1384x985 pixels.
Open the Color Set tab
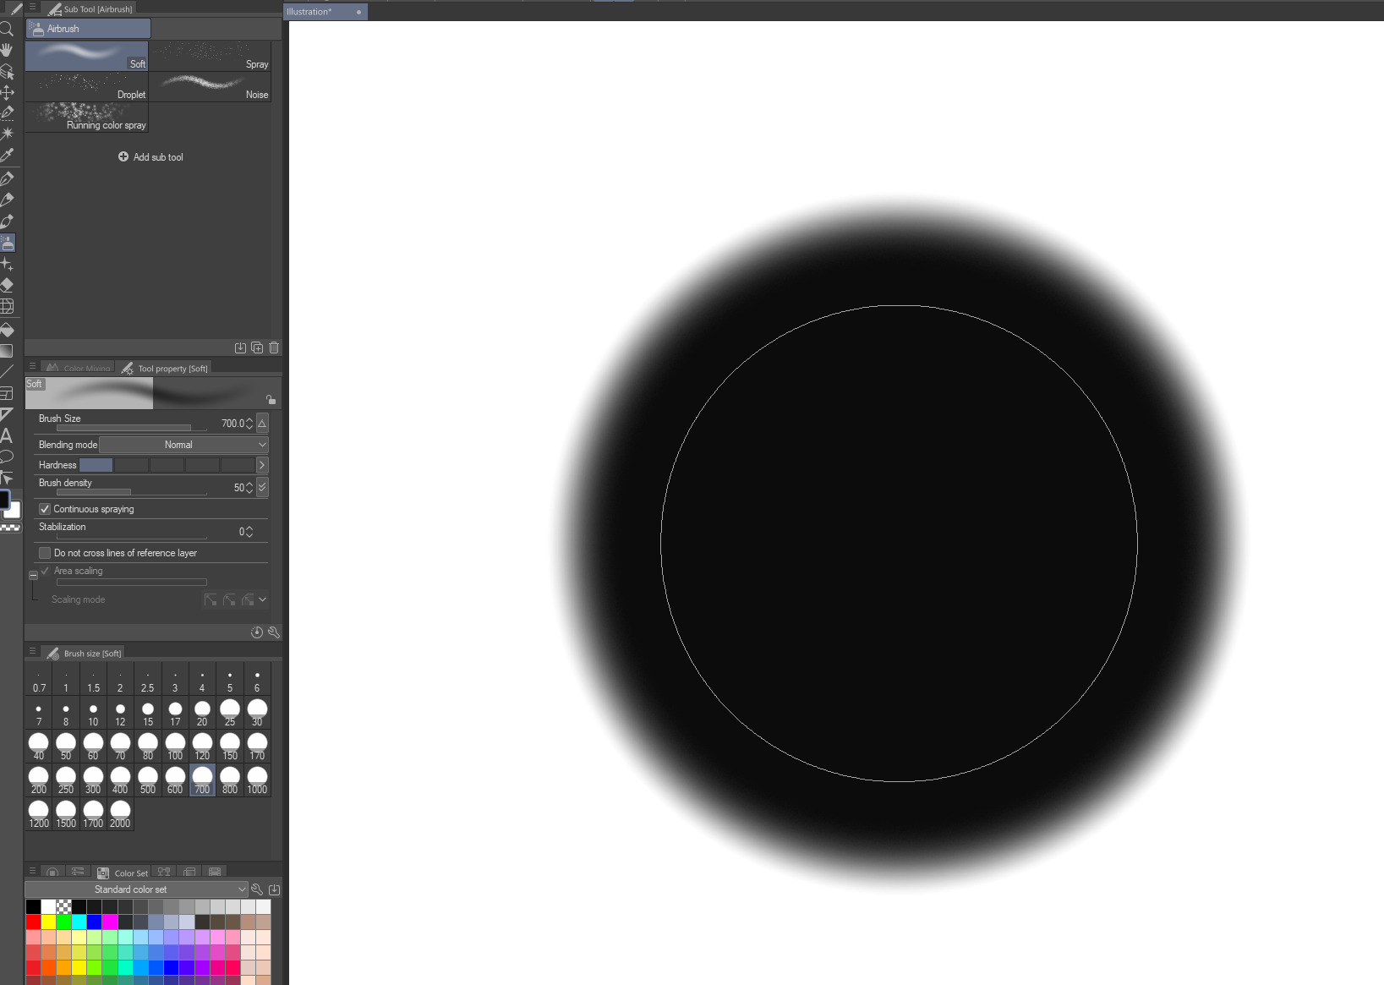(123, 873)
